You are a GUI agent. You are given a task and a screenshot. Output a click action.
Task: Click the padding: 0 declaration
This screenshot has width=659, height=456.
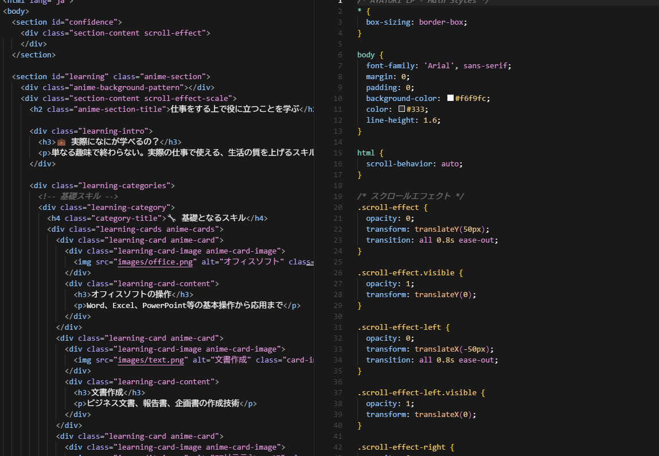390,88
